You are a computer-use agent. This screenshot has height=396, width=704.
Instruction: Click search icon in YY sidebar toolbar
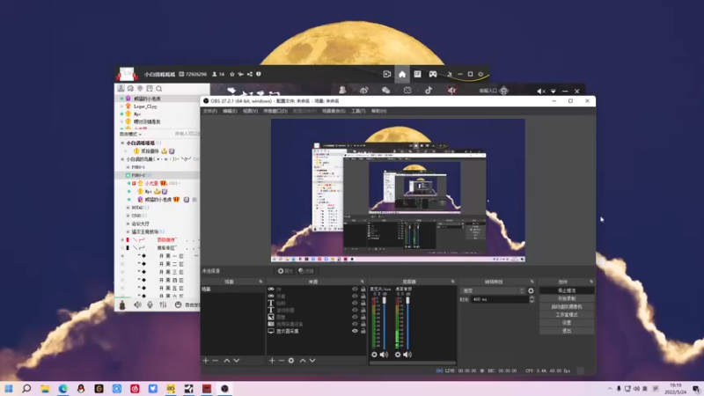pos(159,89)
